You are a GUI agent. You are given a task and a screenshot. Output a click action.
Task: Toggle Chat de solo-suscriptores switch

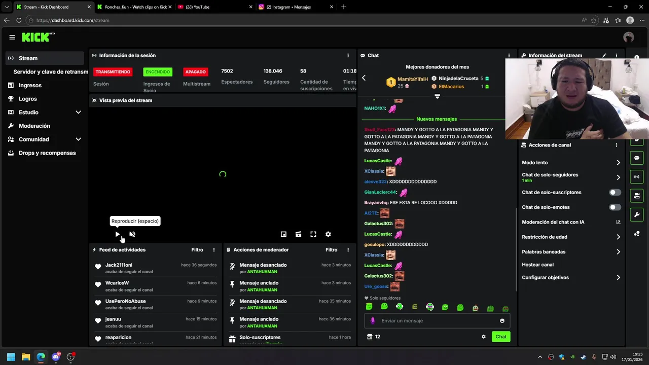pos(615,192)
